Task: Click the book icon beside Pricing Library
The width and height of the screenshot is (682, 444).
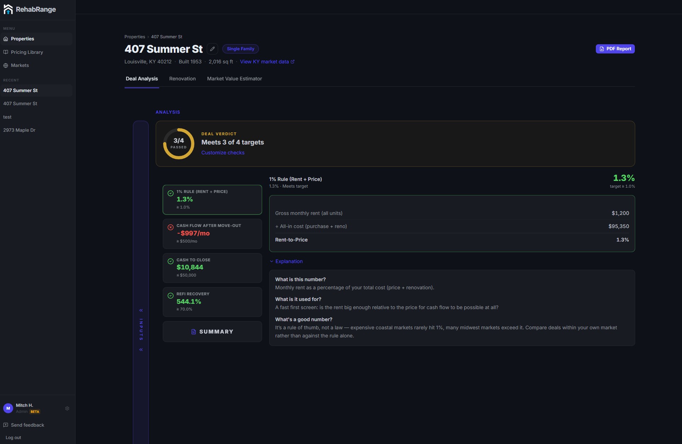Action: pos(6,52)
